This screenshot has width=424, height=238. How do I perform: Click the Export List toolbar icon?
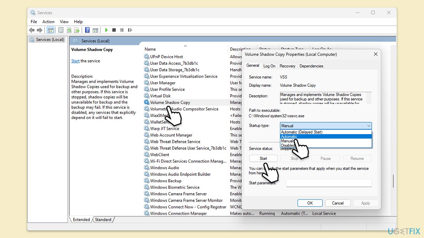coord(77,30)
